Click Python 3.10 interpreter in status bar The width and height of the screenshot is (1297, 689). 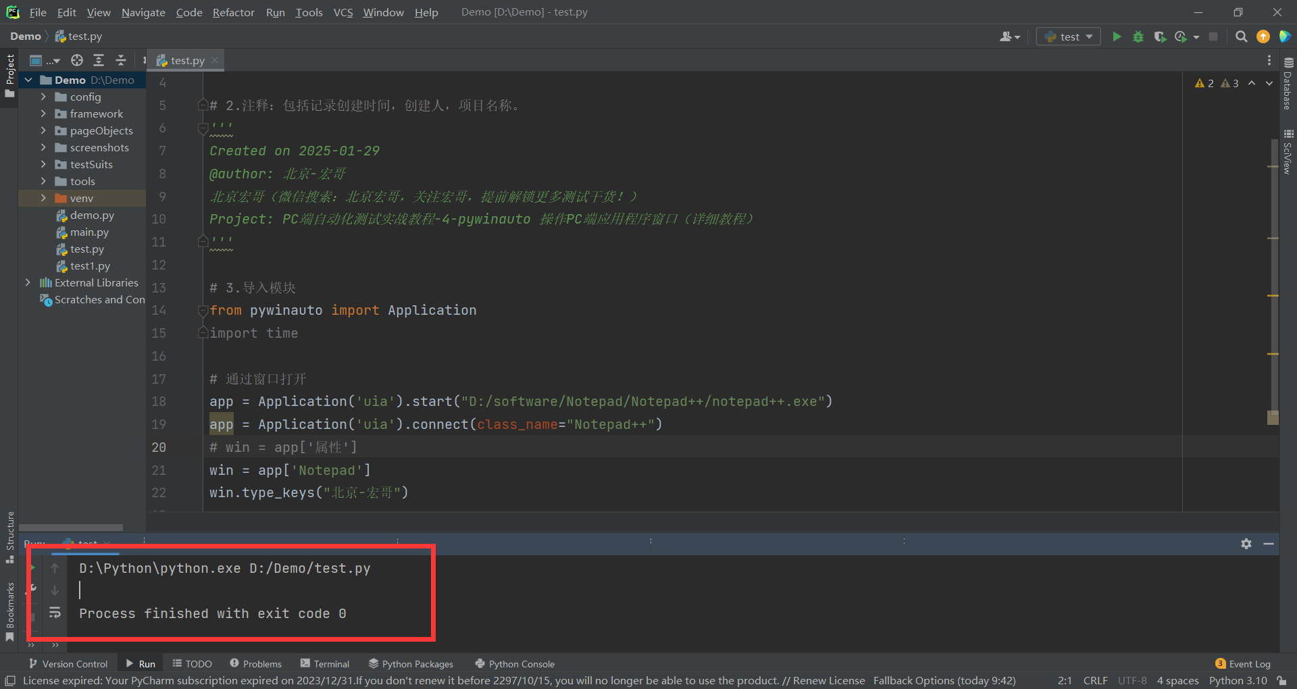(x=1238, y=681)
